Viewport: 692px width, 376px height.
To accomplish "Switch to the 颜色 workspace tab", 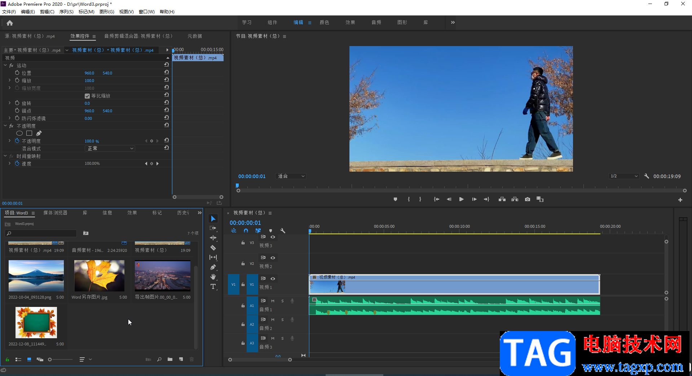I will tap(324, 22).
